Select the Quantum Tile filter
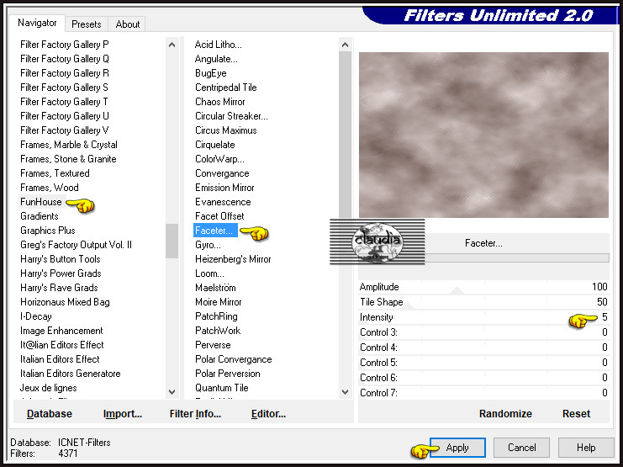The width and height of the screenshot is (623, 467). point(222,388)
